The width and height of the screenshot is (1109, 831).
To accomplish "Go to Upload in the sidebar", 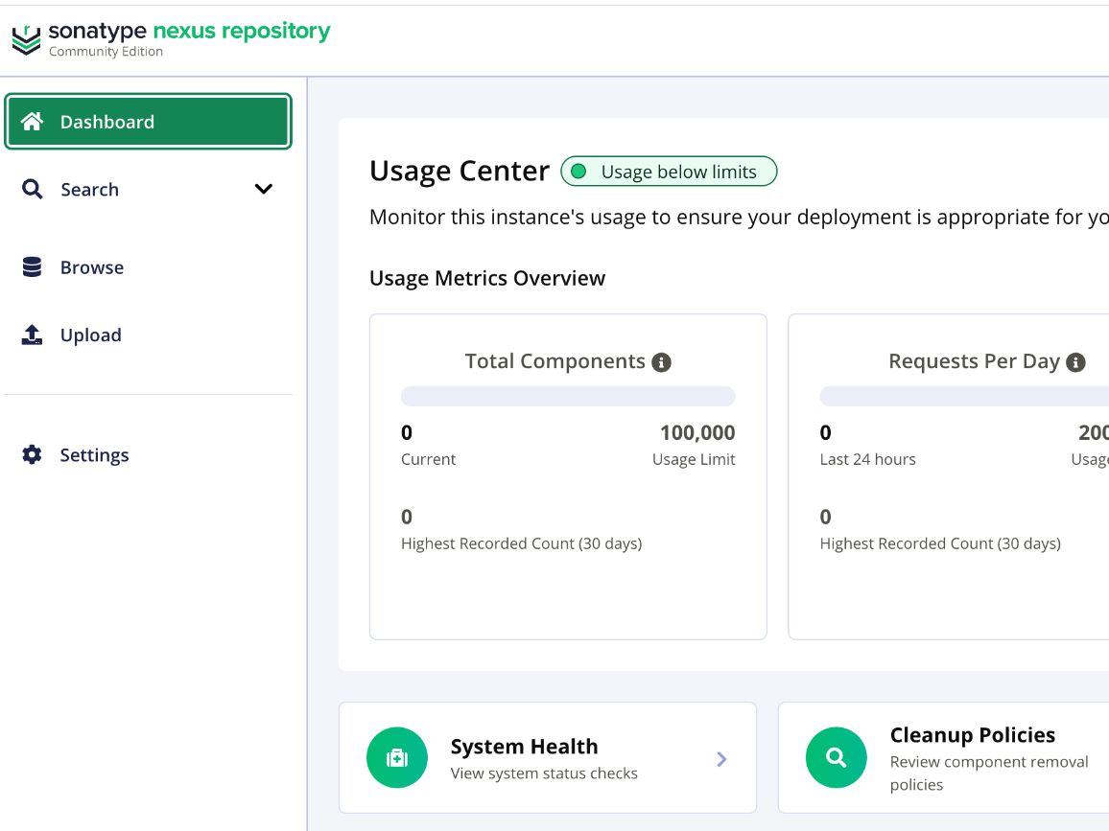I will click(91, 335).
